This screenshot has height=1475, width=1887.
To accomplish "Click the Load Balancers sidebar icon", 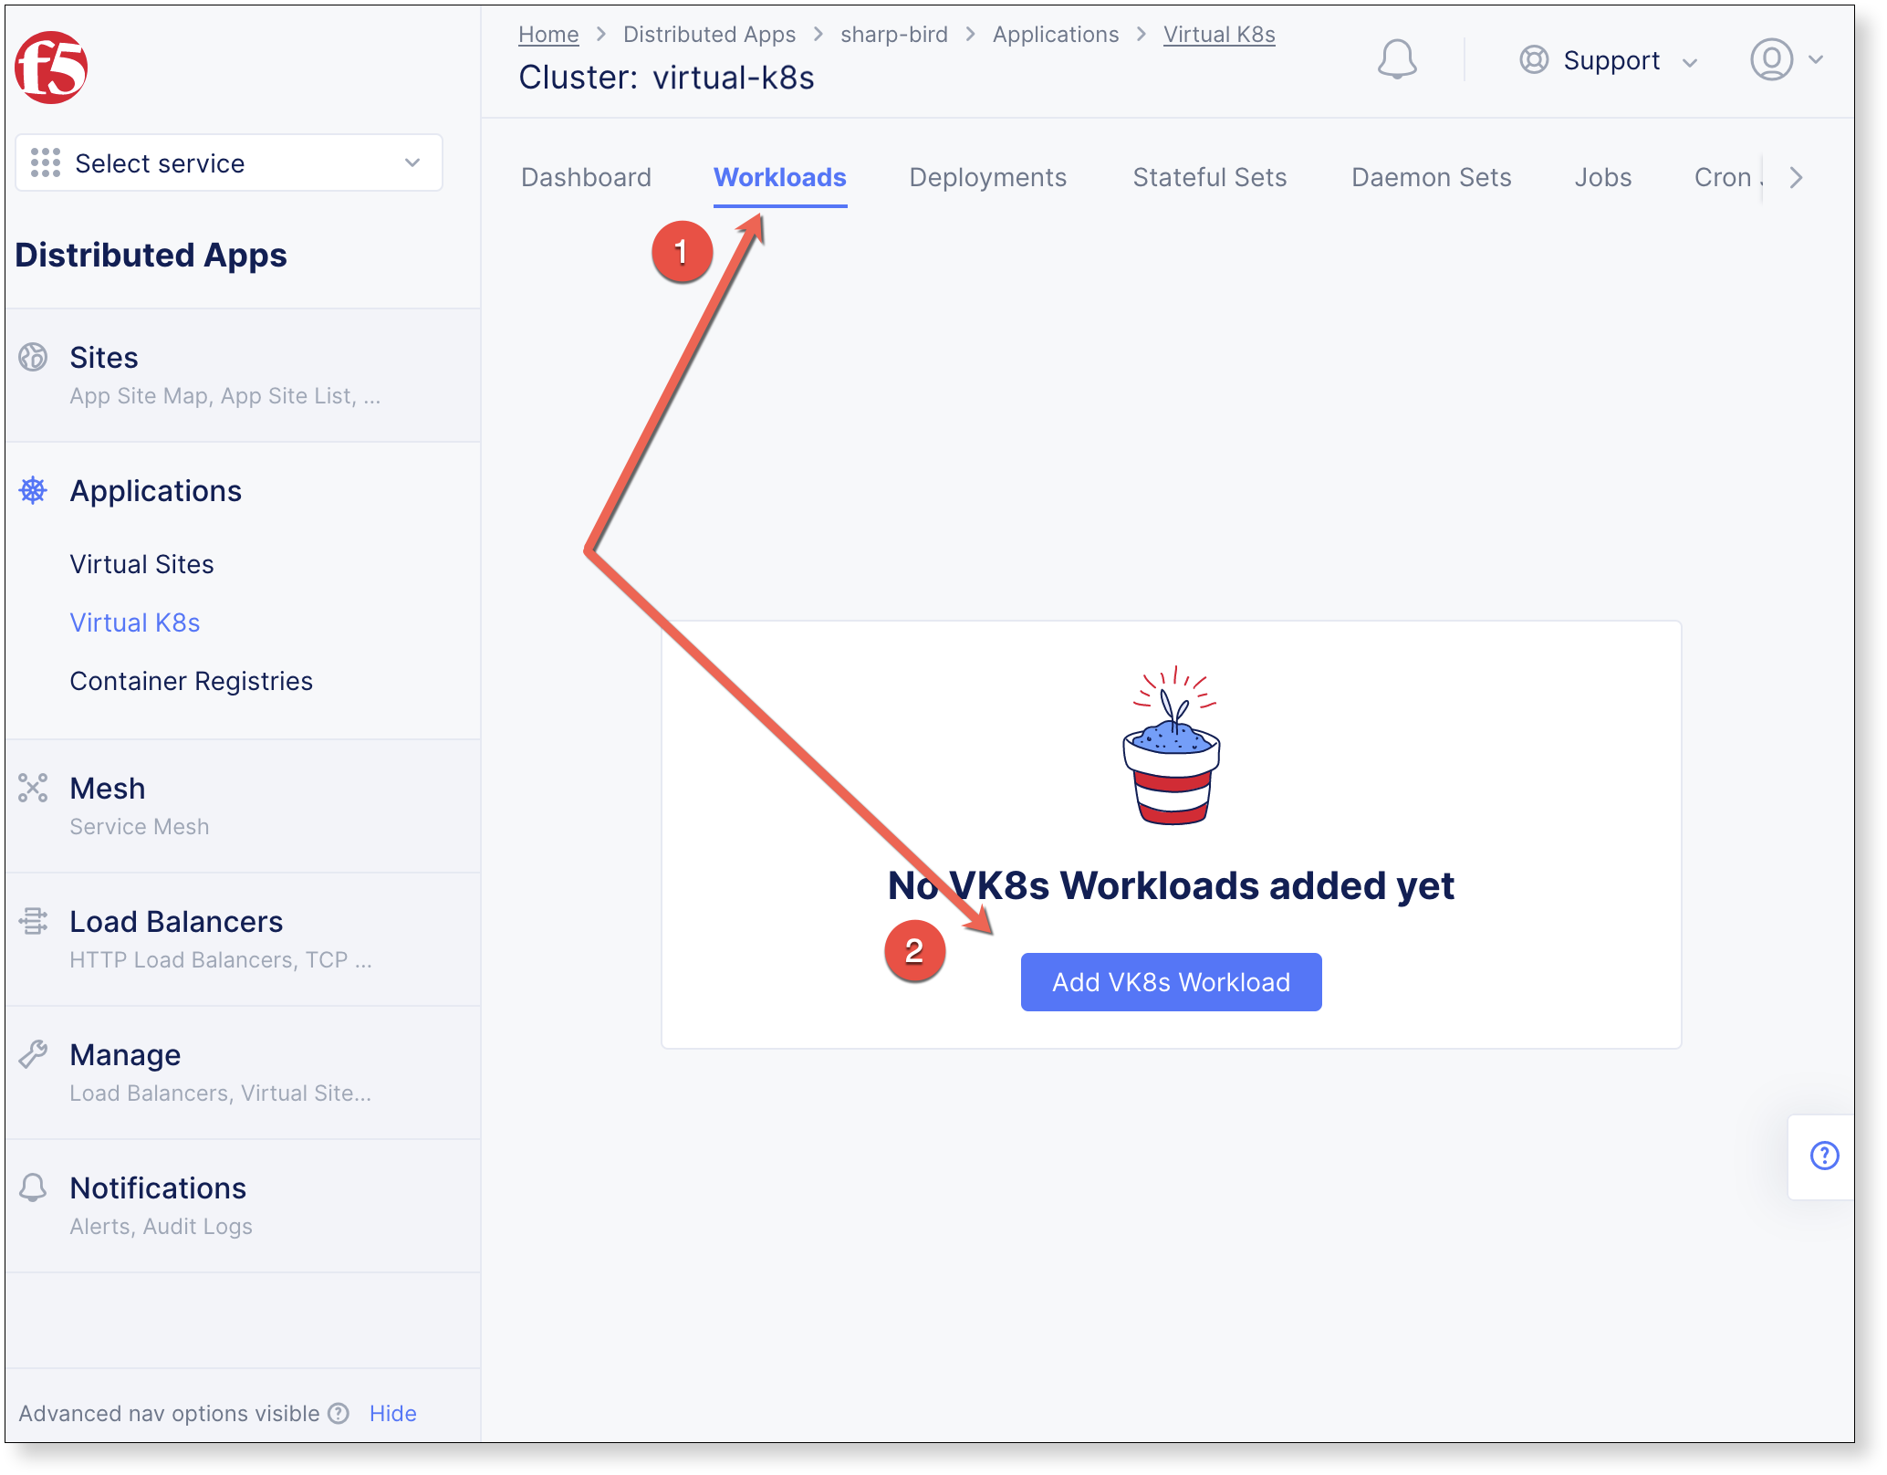I will tap(34, 921).
